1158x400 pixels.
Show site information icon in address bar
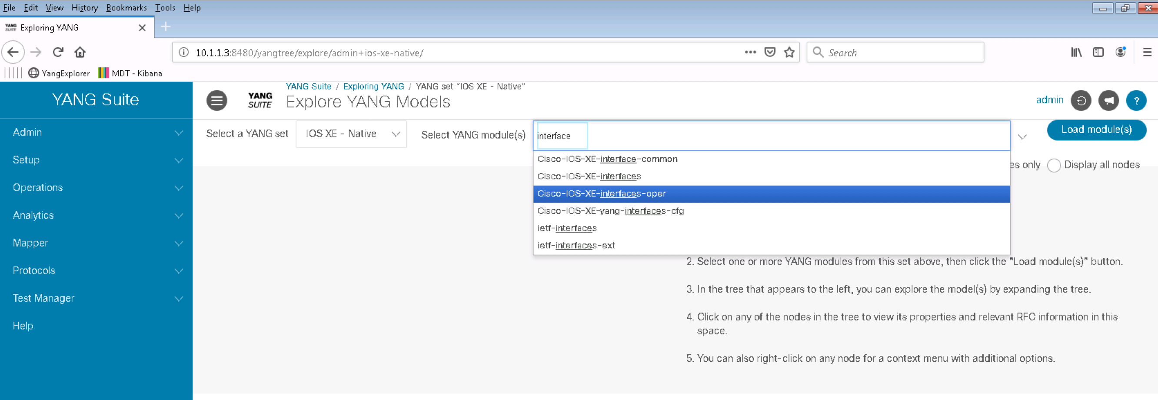point(183,53)
